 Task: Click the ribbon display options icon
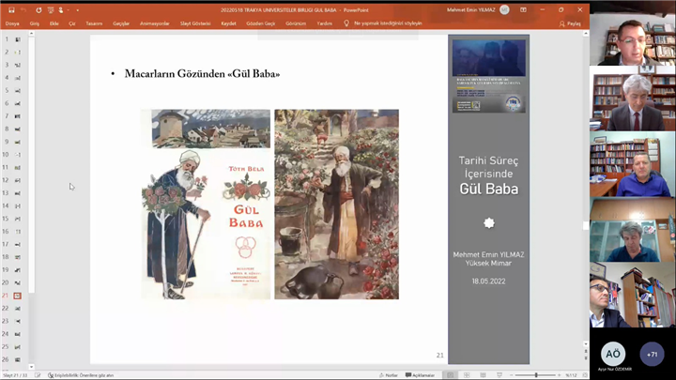pyautogui.click(x=523, y=10)
